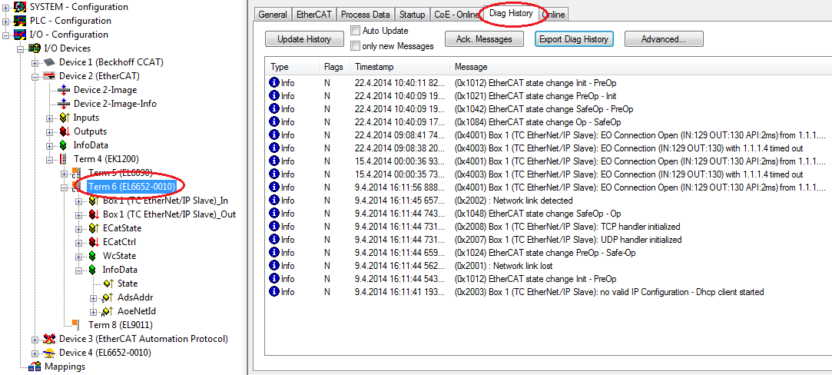Collapse the I/O Devices node
This screenshot has height=375, width=832.
coord(21,49)
